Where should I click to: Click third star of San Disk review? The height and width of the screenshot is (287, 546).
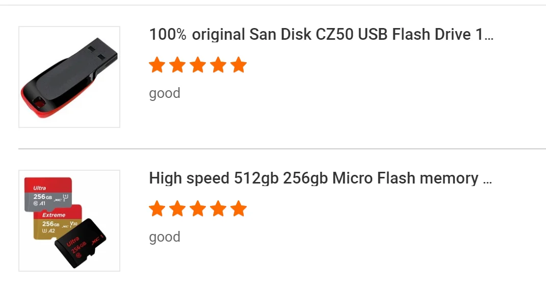click(x=198, y=65)
